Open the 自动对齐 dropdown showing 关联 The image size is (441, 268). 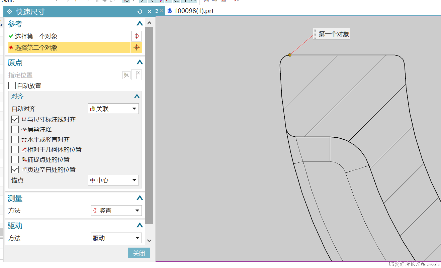click(113, 109)
